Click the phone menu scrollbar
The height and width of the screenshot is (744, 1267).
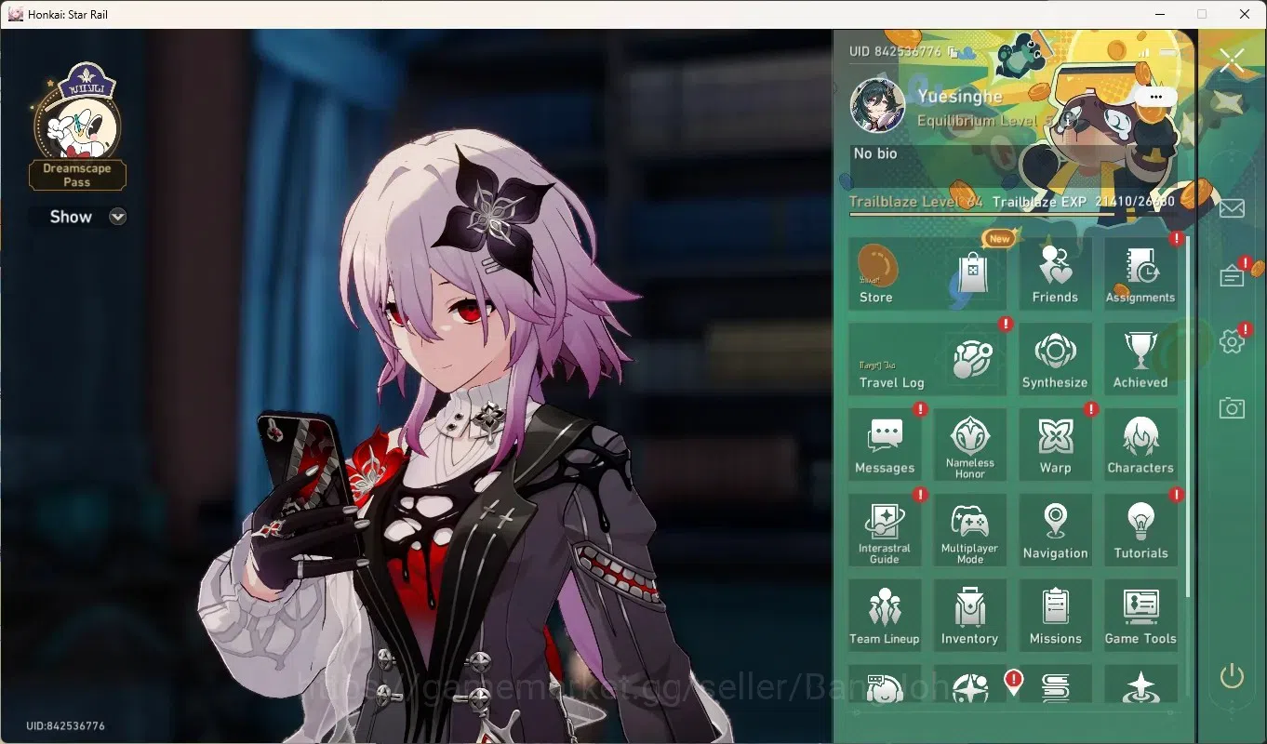(x=1187, y=416)
